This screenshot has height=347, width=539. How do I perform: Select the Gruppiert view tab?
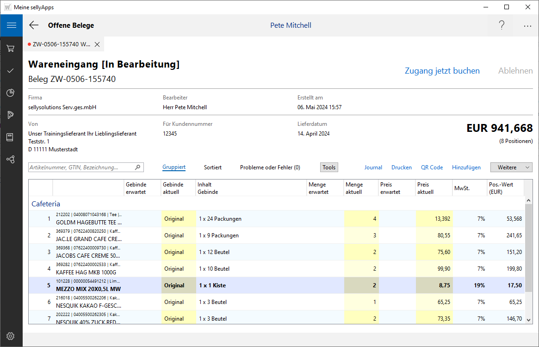[x=174, y=167]
